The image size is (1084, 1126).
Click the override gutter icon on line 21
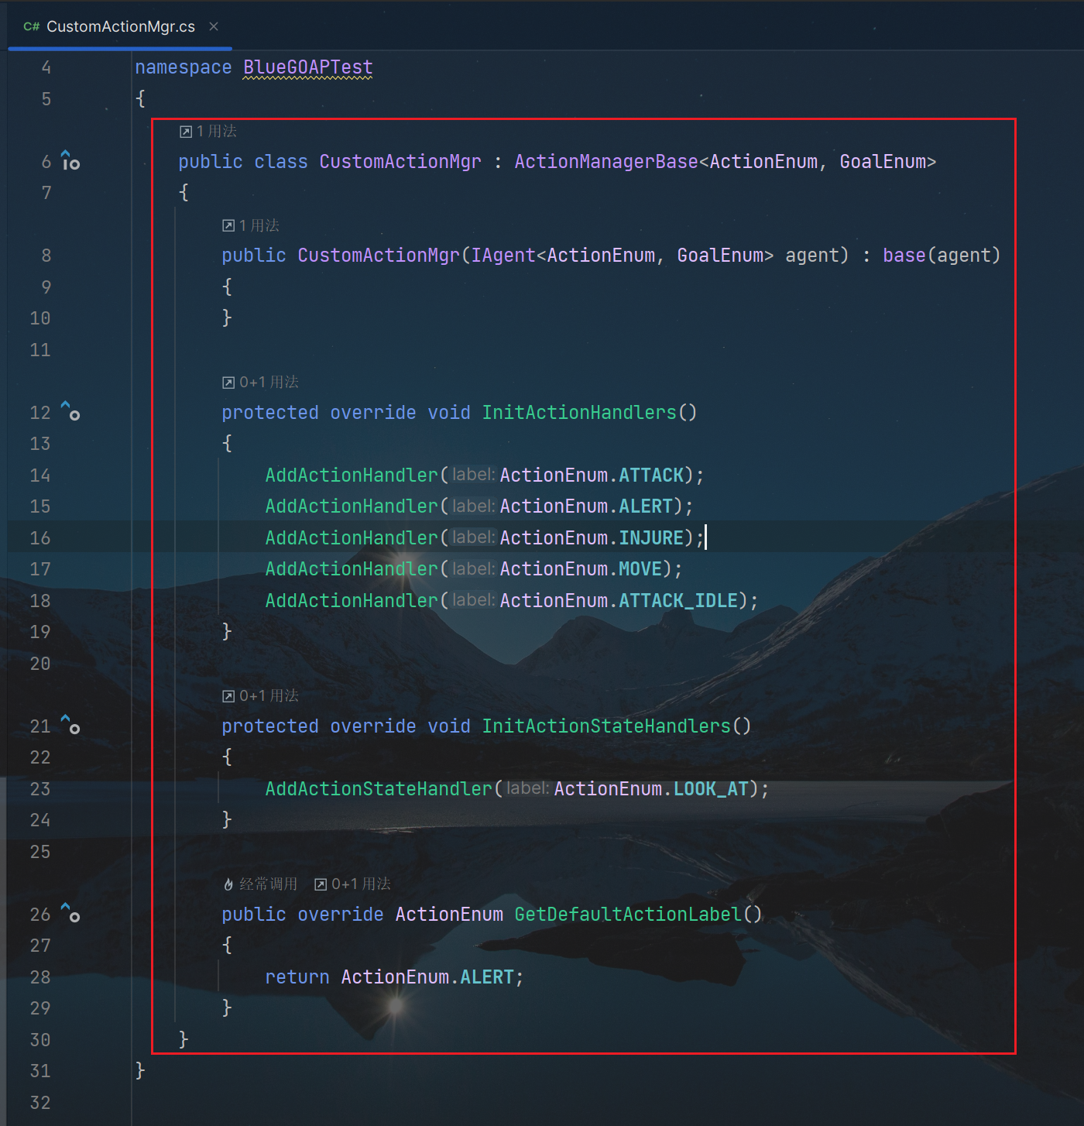70,726
